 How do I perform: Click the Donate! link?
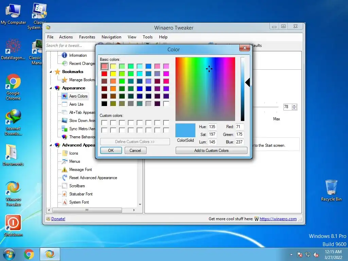pos(58,219)
